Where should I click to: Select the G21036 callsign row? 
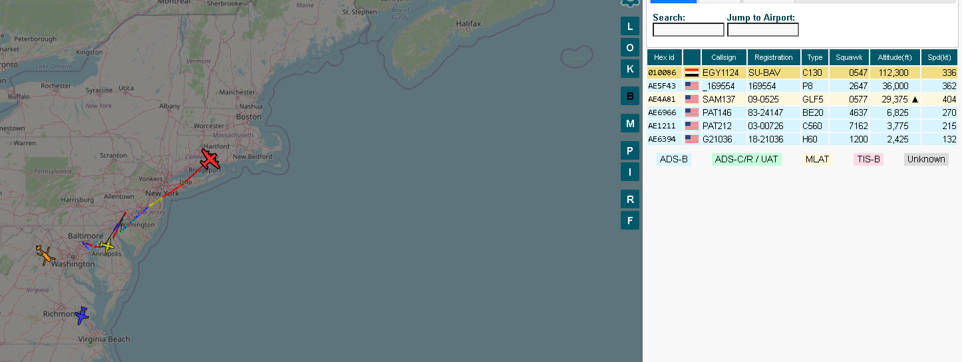(802, 139)
